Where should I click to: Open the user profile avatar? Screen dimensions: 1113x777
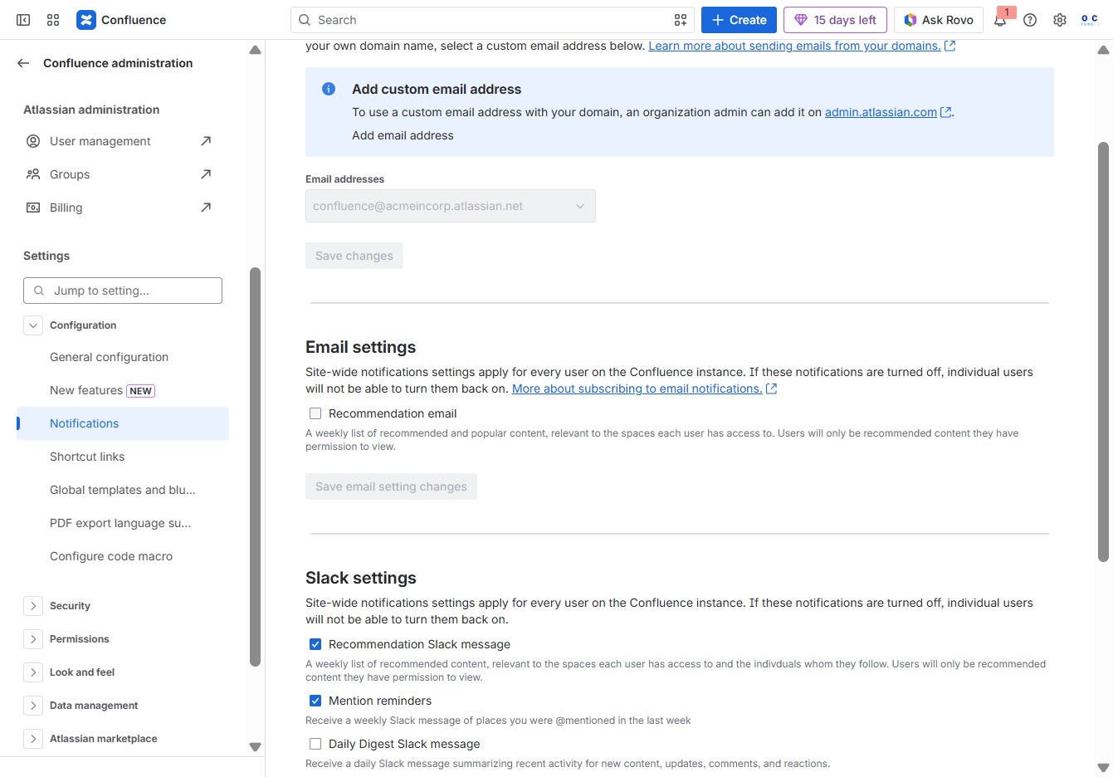(x=1090, y=20)
